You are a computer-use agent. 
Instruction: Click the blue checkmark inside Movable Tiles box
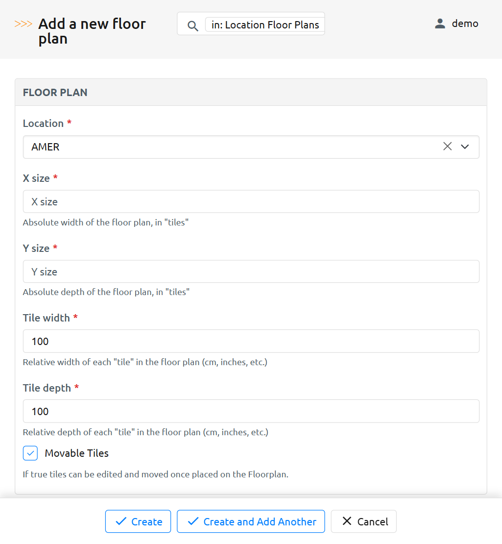(30, 453)
